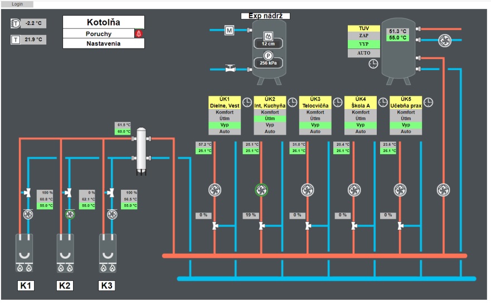Set ÚK5 to Útlm mode
491x306 pixels.
pos(406,119)
